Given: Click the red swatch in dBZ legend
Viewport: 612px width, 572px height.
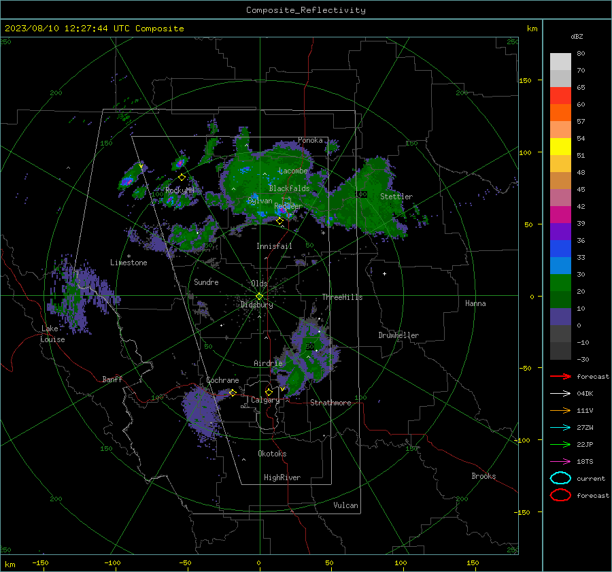Looking at the screenshot, I should tap(560, 96).
